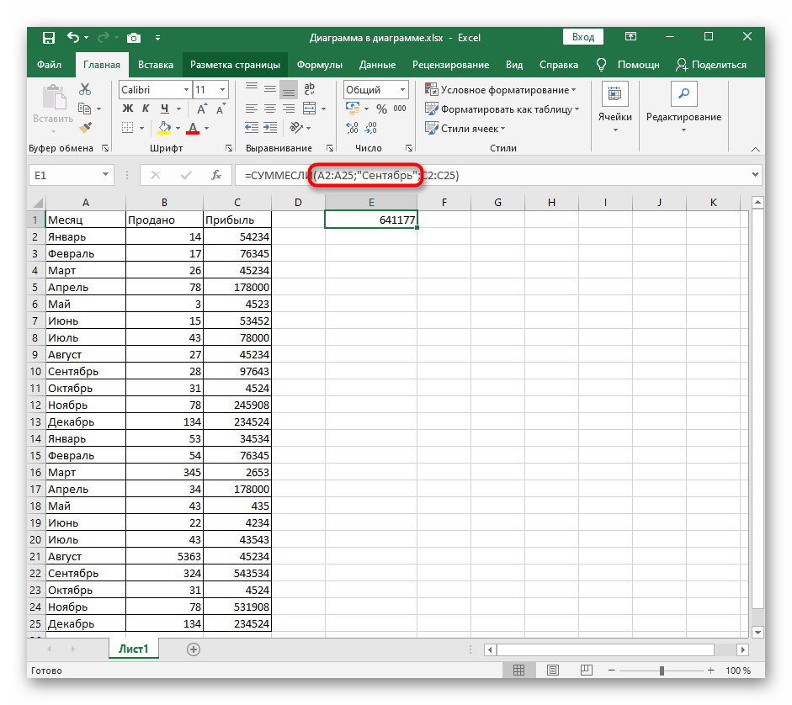Click the Вход sign-in button
The image size is (792, 705).
click(582, 37)
